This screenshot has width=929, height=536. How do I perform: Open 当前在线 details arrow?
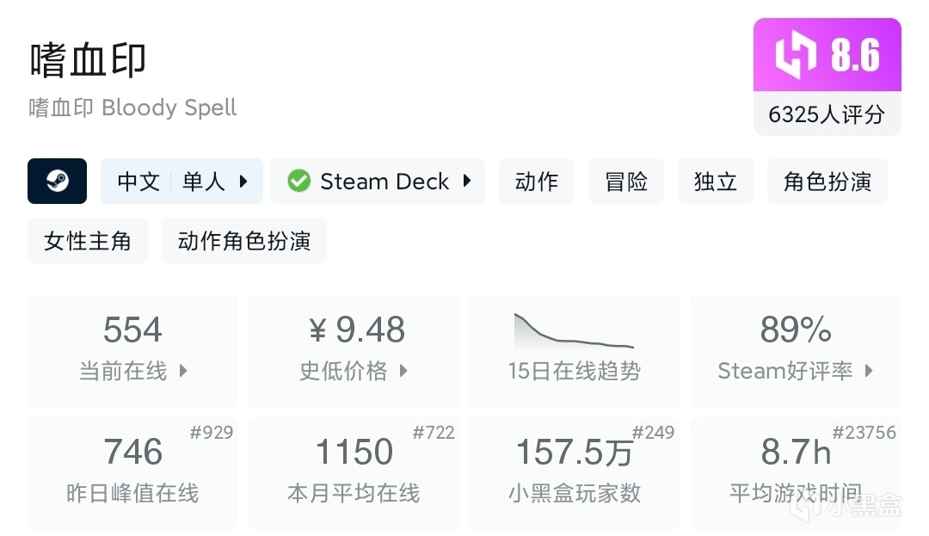[183, 372]
